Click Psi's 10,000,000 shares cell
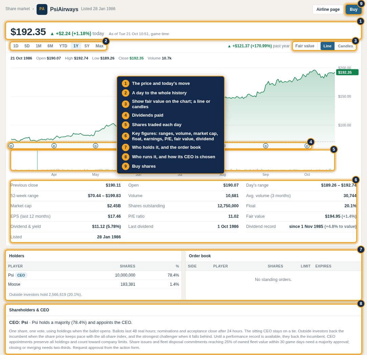Viewport: 367px width, 355px height. tap(125, 275)
